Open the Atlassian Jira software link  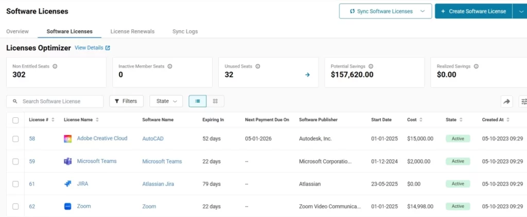(x=158, y=184)
